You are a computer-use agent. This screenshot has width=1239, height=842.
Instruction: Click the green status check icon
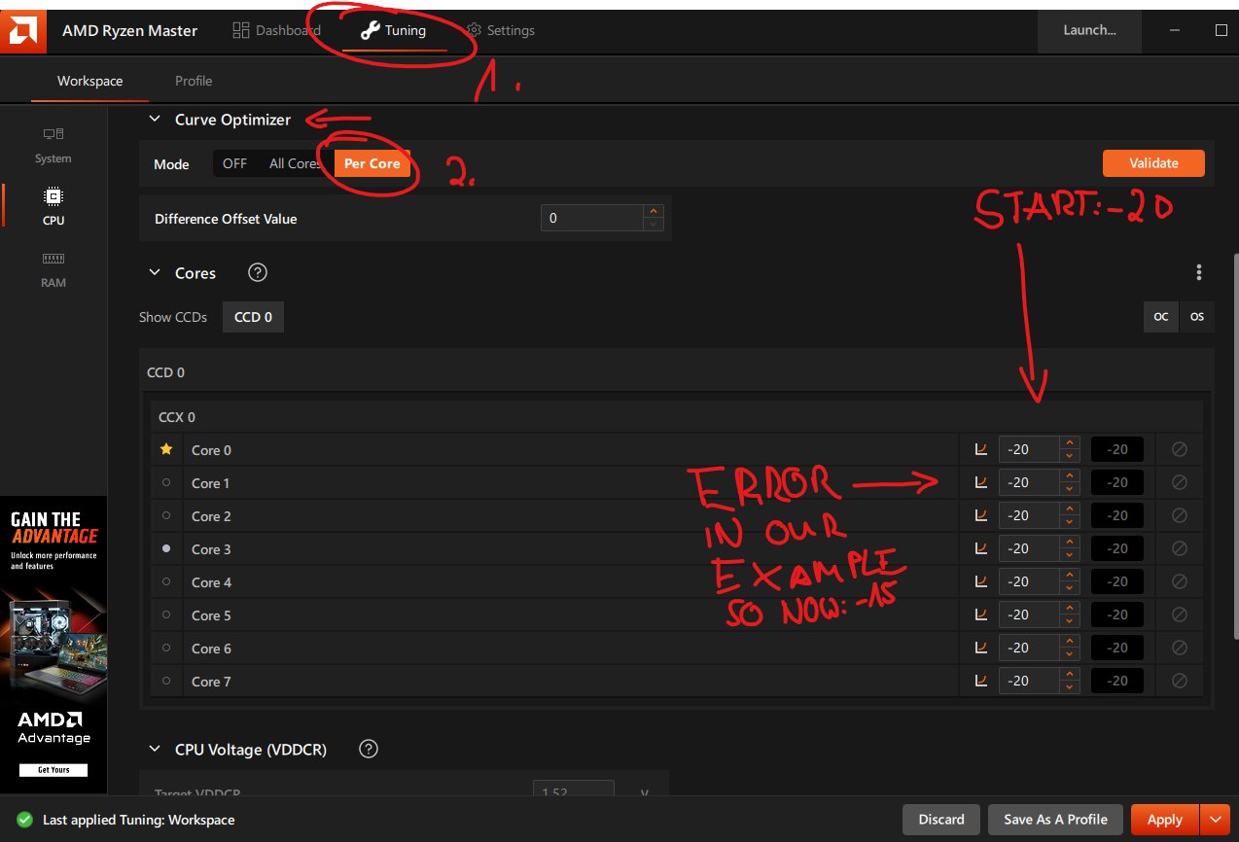(24, 820)
